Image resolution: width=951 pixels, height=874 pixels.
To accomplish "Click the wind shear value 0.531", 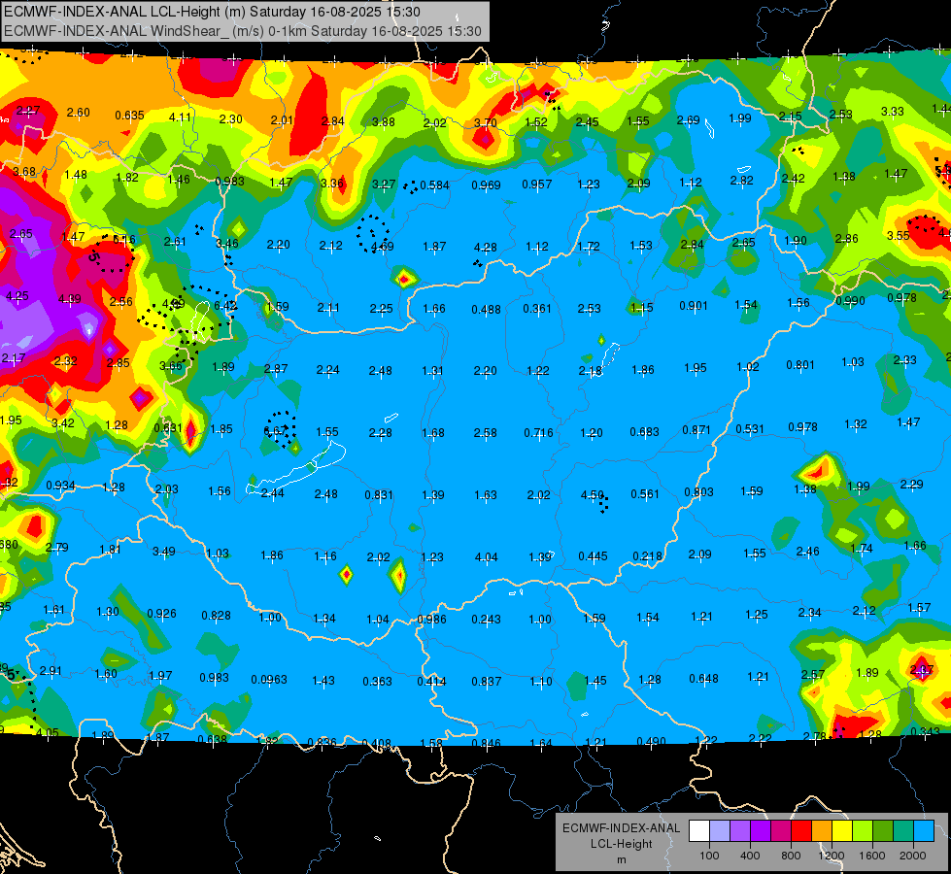I will coord(750,429).
